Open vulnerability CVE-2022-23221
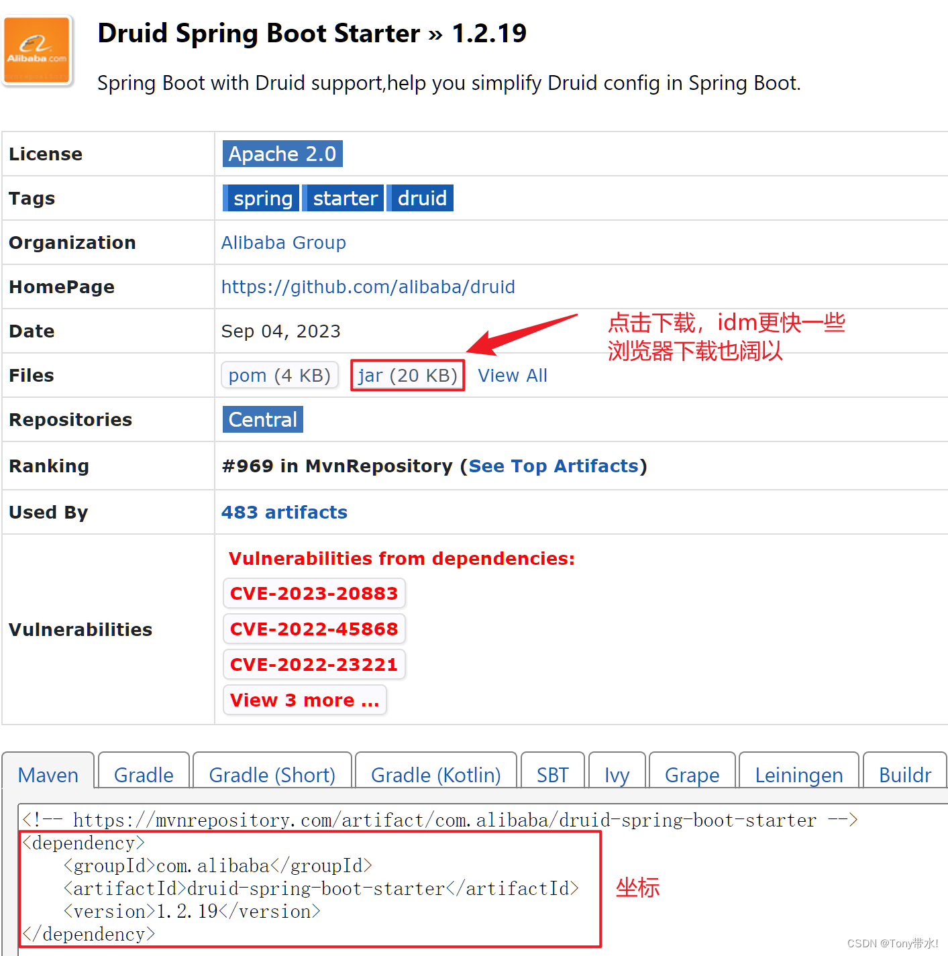Screen dimensions: 948x956 click(314, 664)
